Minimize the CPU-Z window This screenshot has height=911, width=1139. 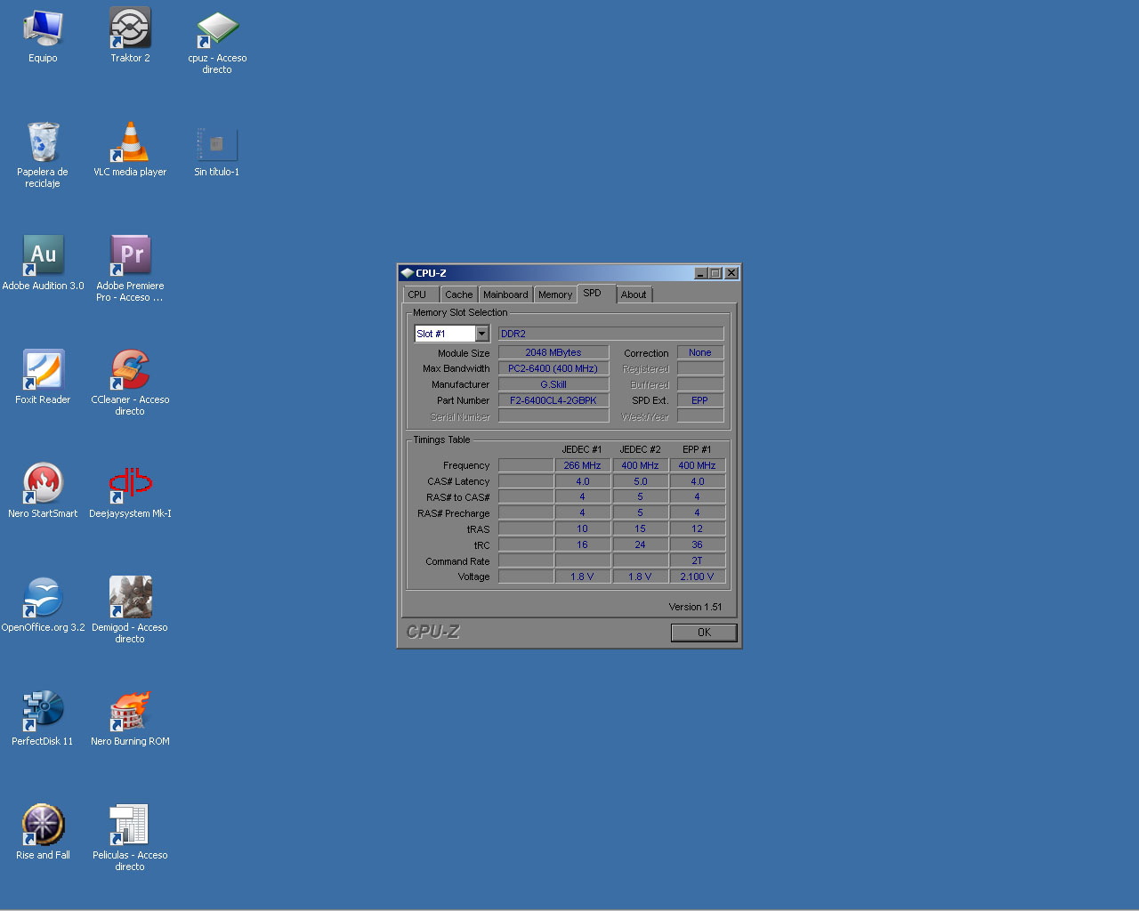[x=700, y=273]
